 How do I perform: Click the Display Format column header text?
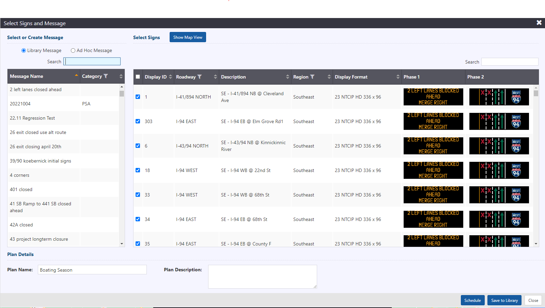click(x=351, y=77)
